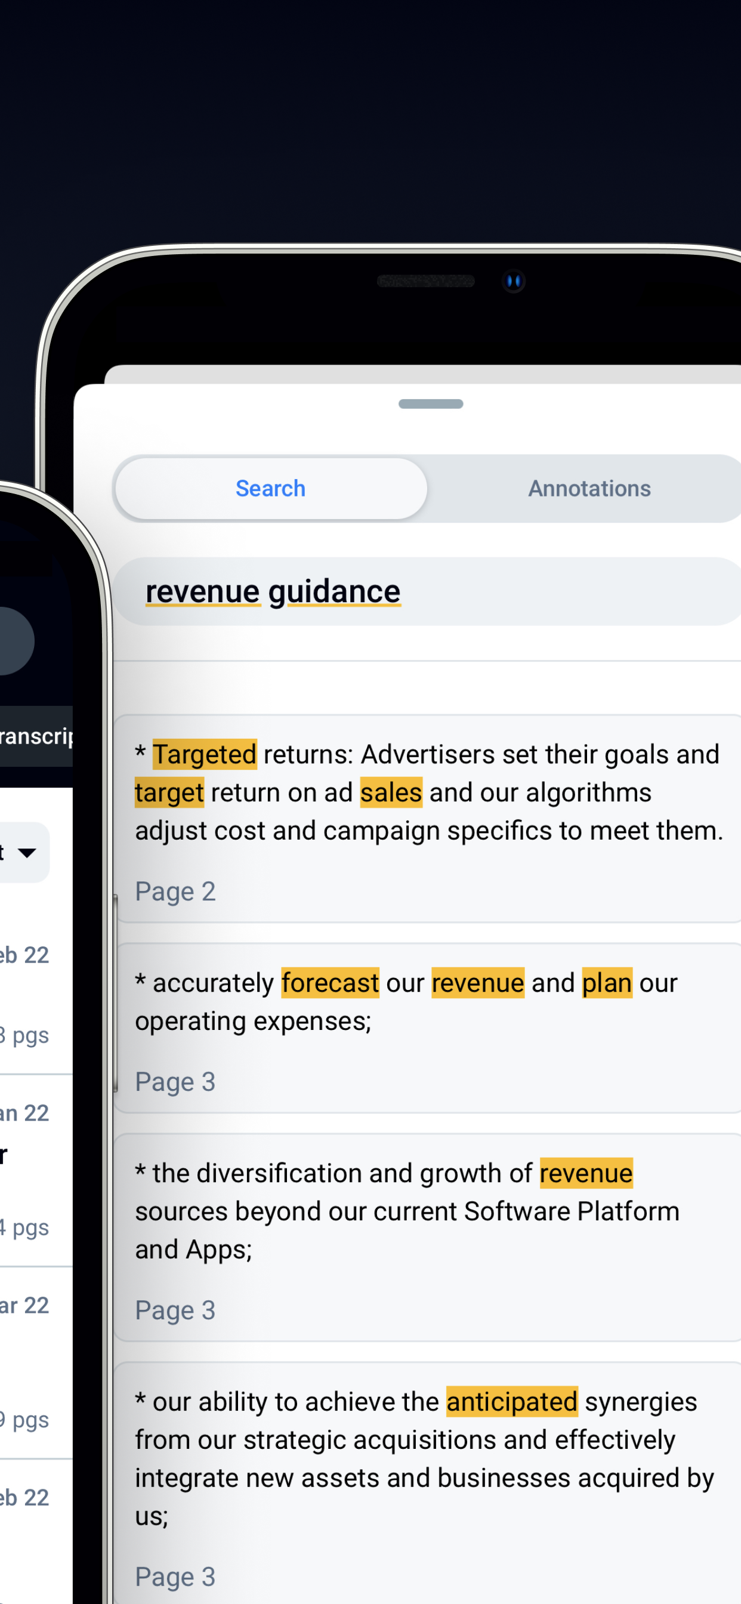741x1604 pixels.
Task: Tap the Page 2 label under Targeted returns
Action: [175, 892]
